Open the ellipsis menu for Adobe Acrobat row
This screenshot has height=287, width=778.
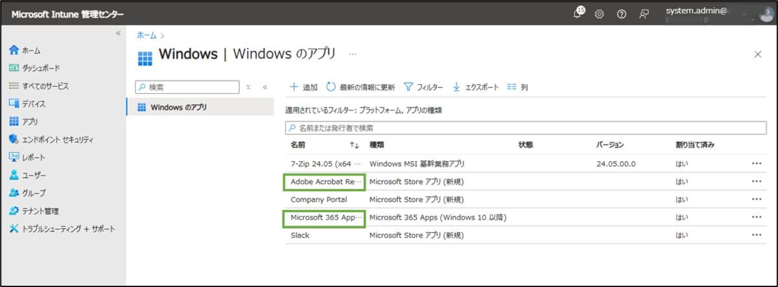pos(757,181)
